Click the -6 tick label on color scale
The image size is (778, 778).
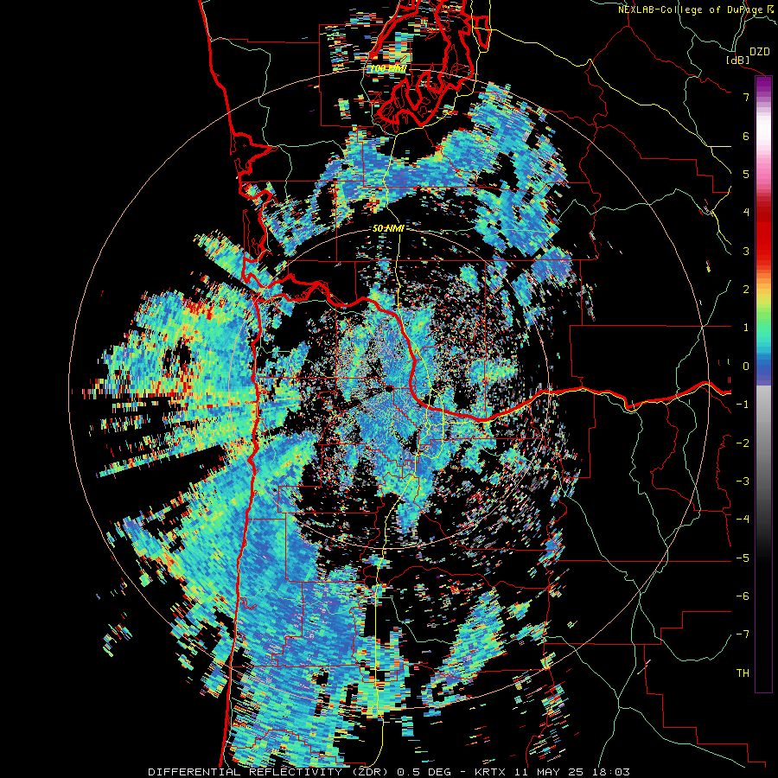click(743, 596)
